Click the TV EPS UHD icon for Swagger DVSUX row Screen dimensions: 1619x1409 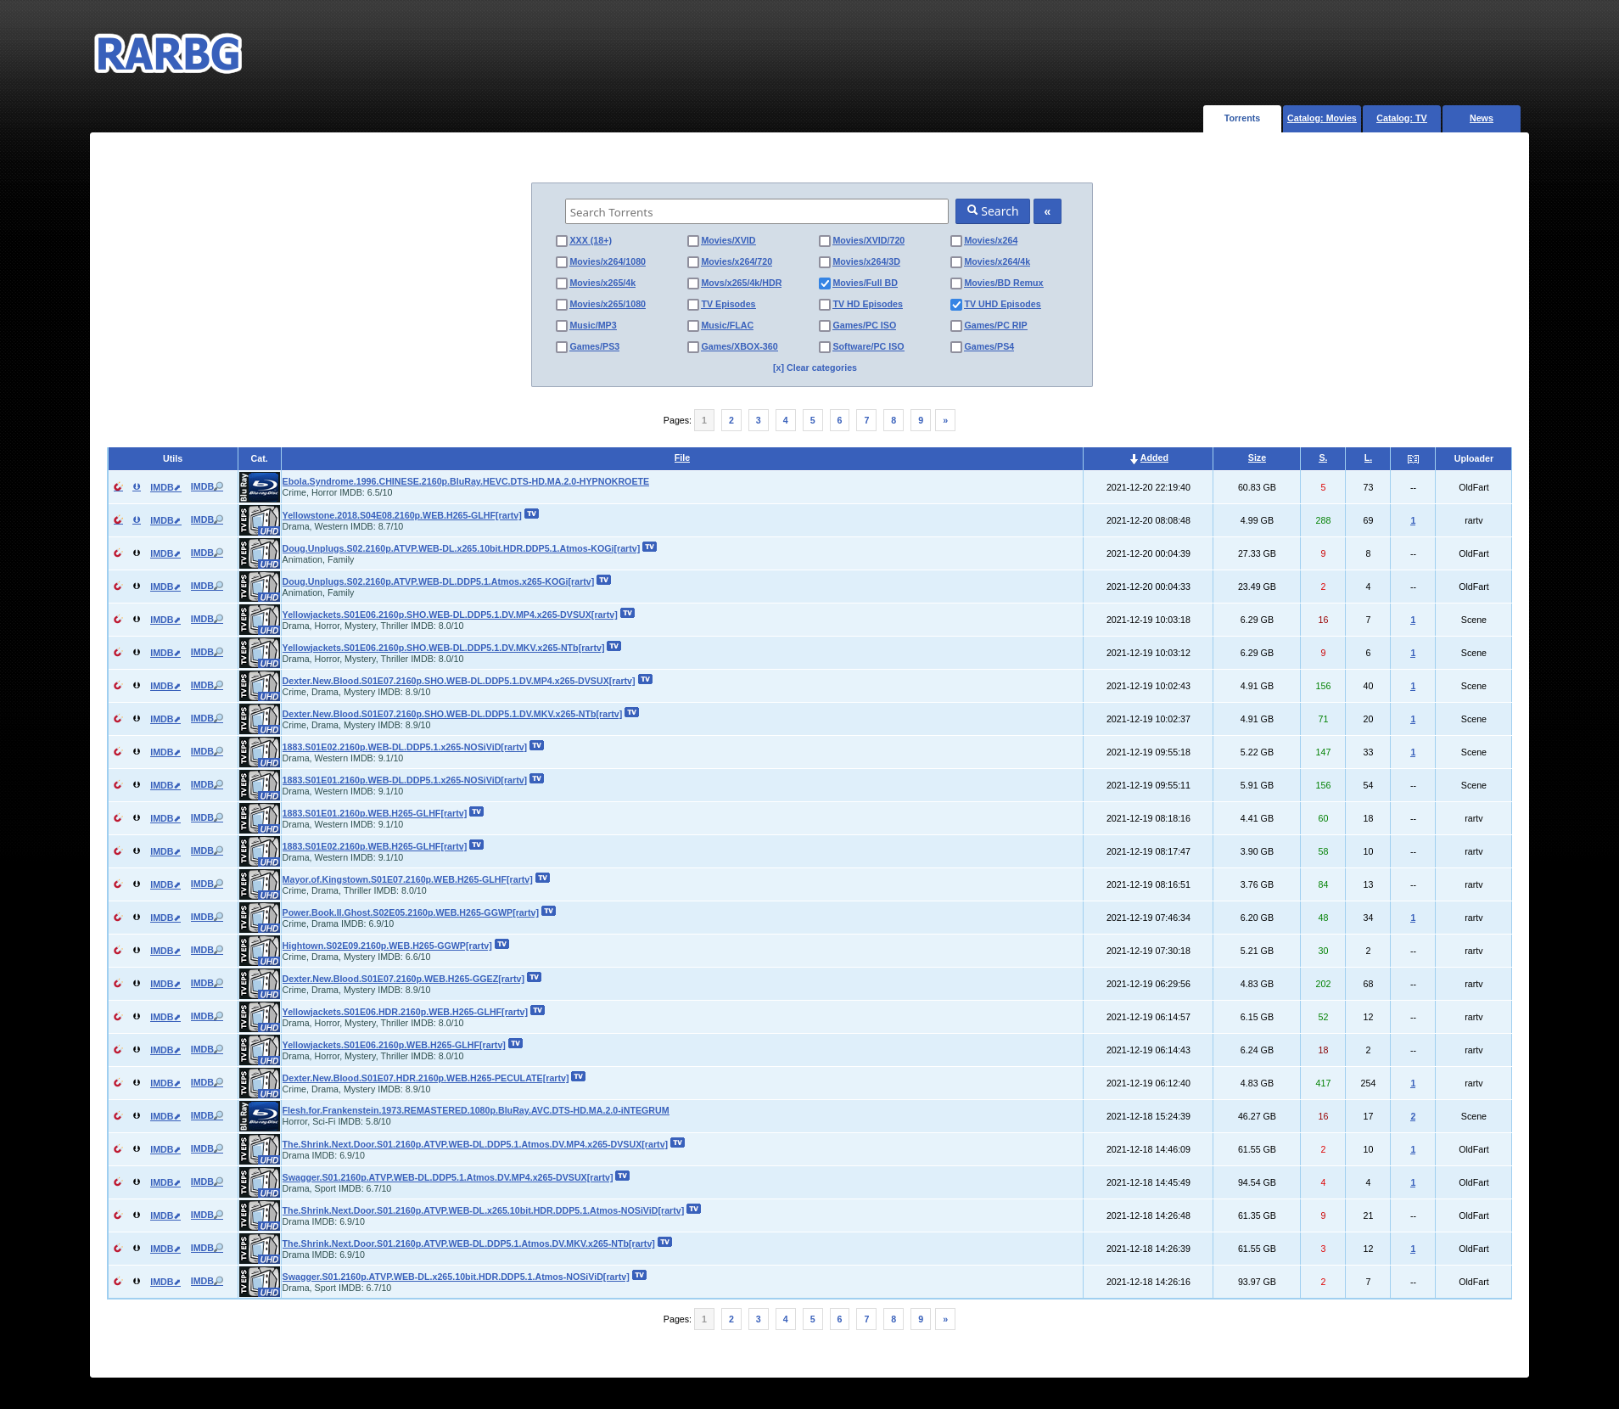tap(260, 1182)
